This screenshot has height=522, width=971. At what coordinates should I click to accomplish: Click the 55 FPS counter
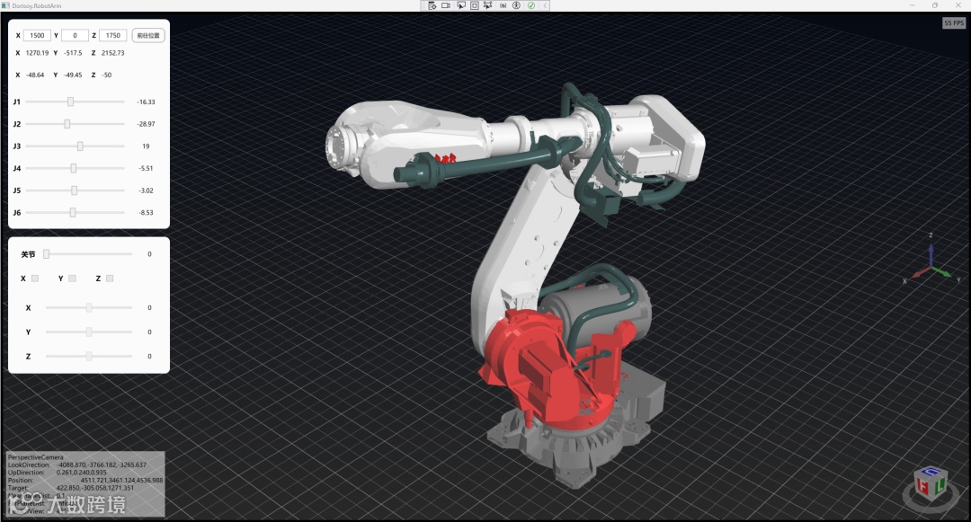click(x=954, y=22)
